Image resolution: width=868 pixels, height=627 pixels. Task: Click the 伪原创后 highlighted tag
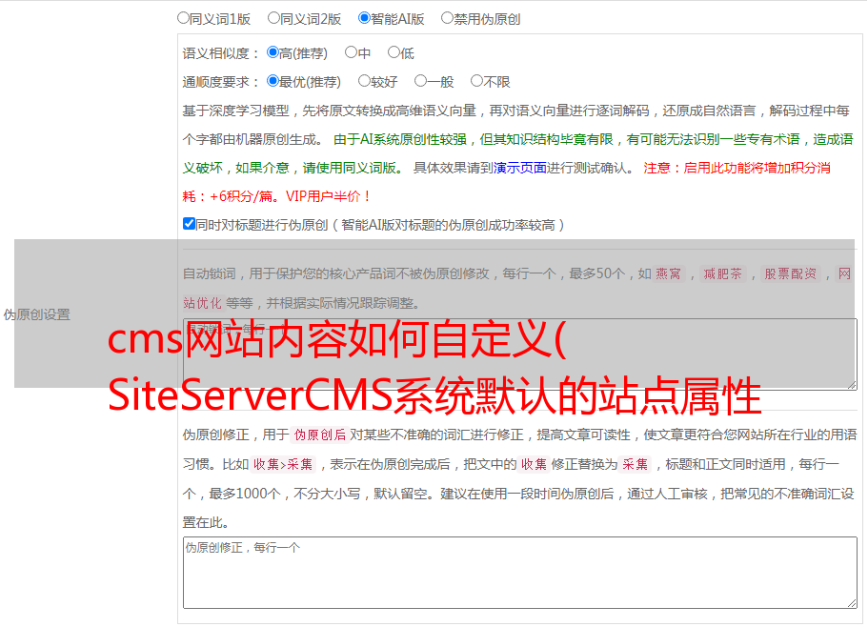(x=320, y=435)
